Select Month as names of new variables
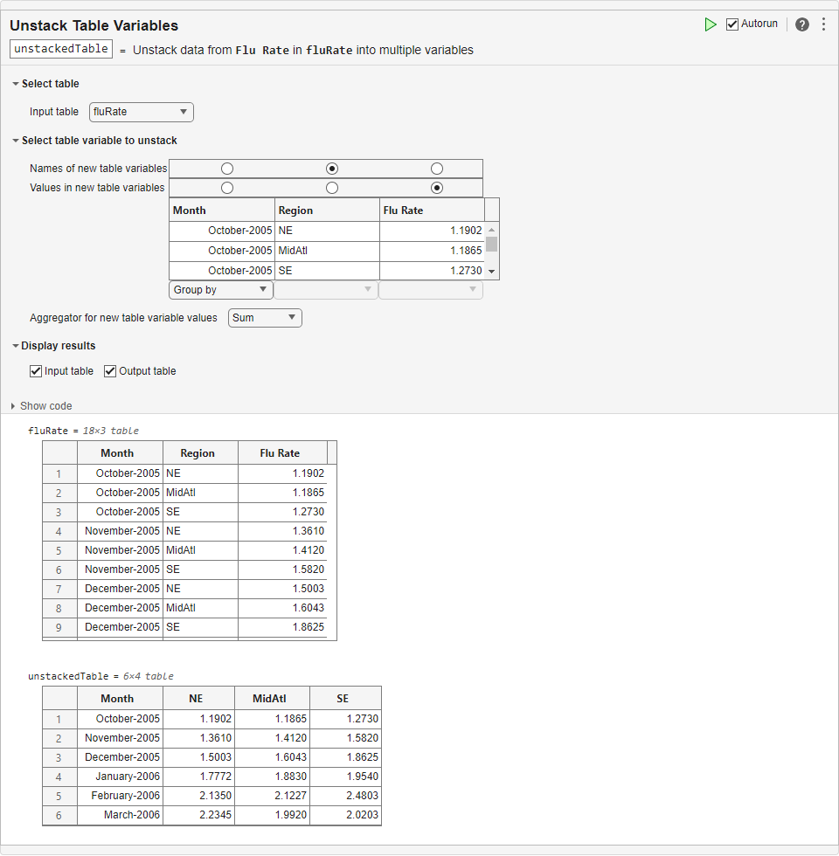Screen dimensions: 839x856 tap(227, 169)
